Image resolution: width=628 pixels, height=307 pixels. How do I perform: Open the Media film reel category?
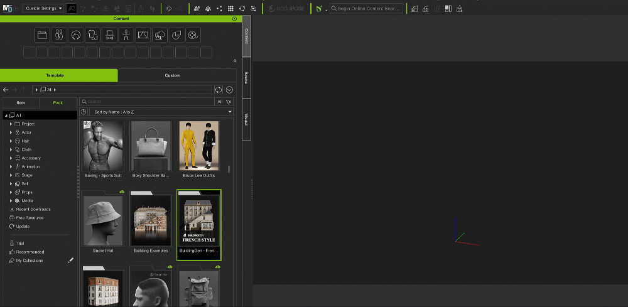click(193, 35)
